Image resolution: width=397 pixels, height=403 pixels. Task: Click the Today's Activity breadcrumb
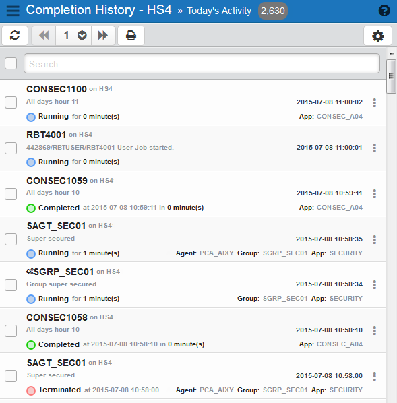click(x=219, y=11)
